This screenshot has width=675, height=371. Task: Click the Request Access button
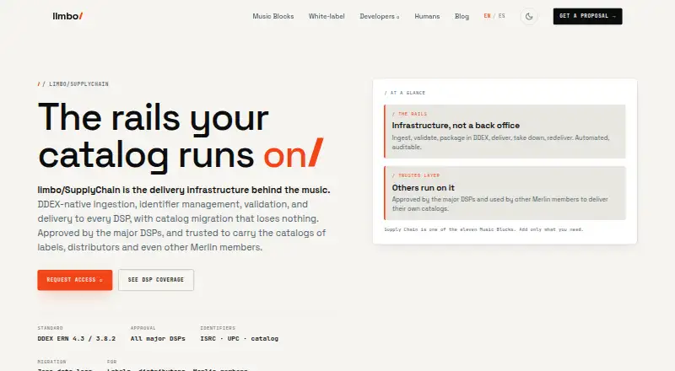click(75, 280)
